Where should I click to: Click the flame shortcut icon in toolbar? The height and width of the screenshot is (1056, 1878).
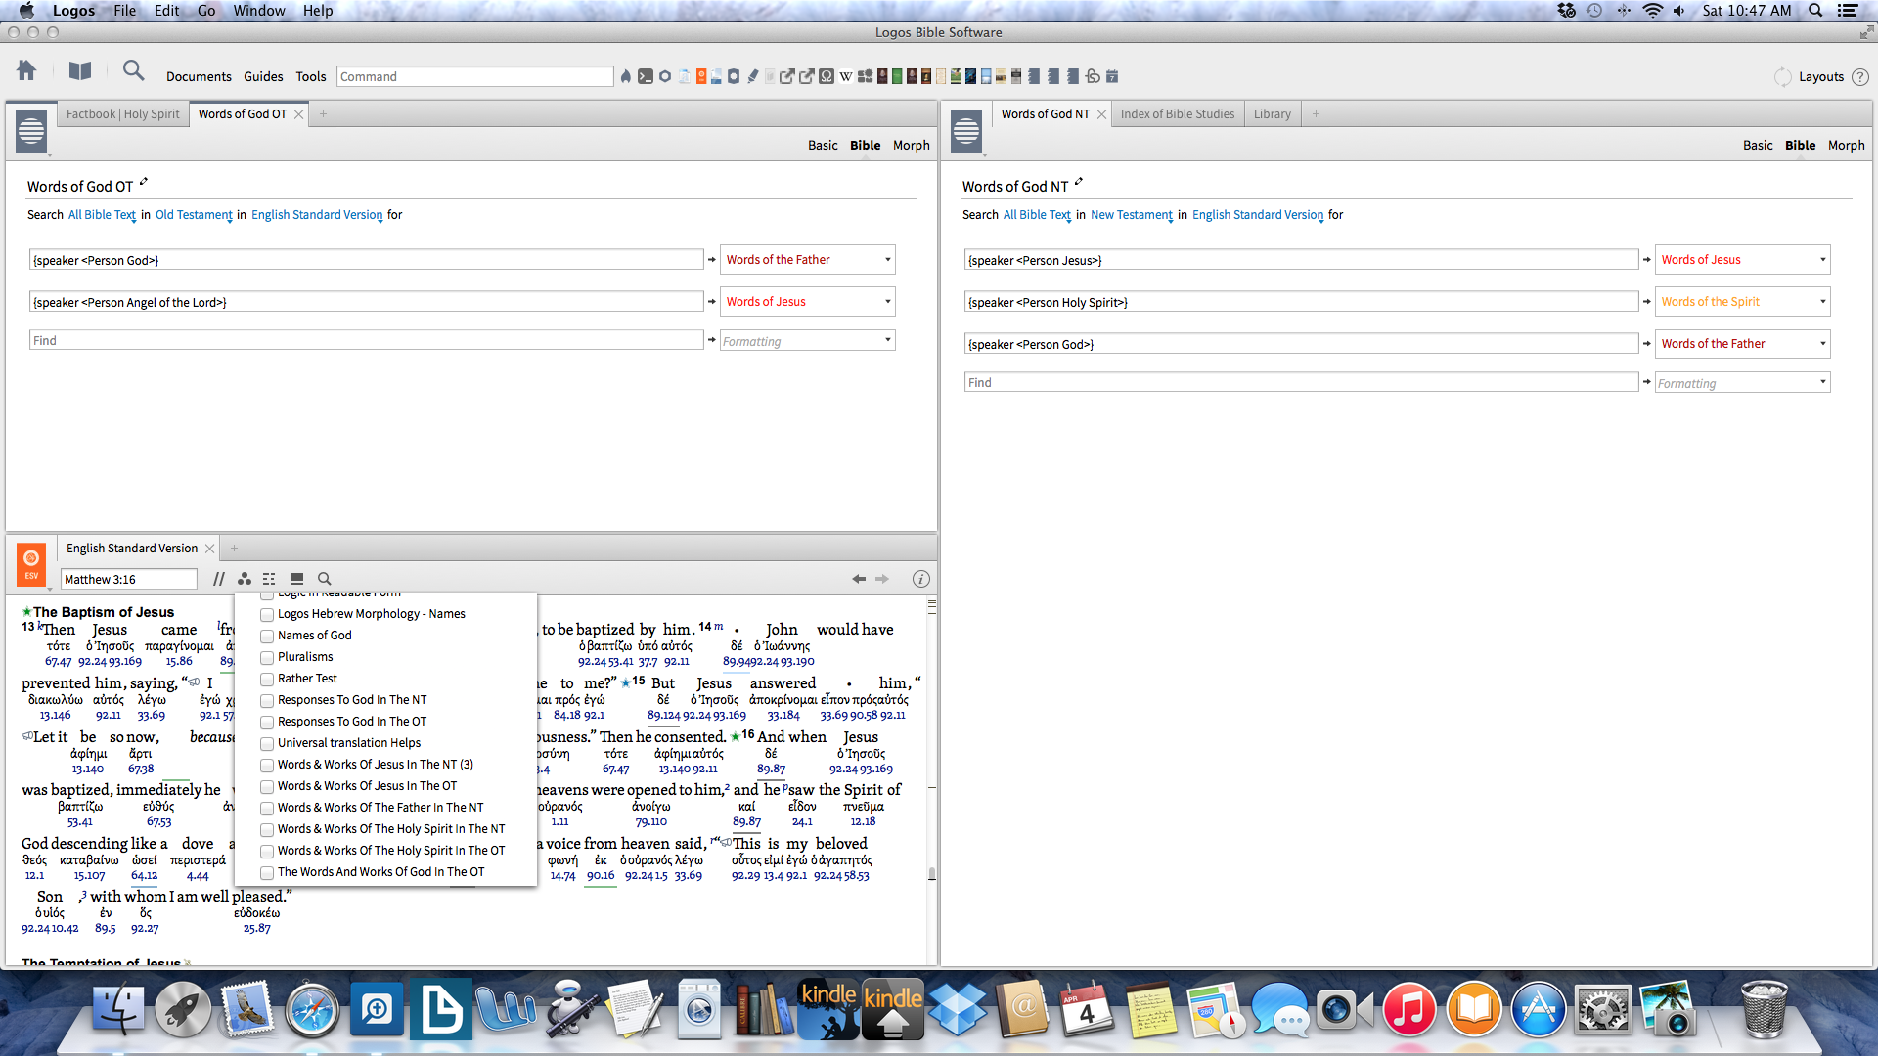(x=626, y=76)
